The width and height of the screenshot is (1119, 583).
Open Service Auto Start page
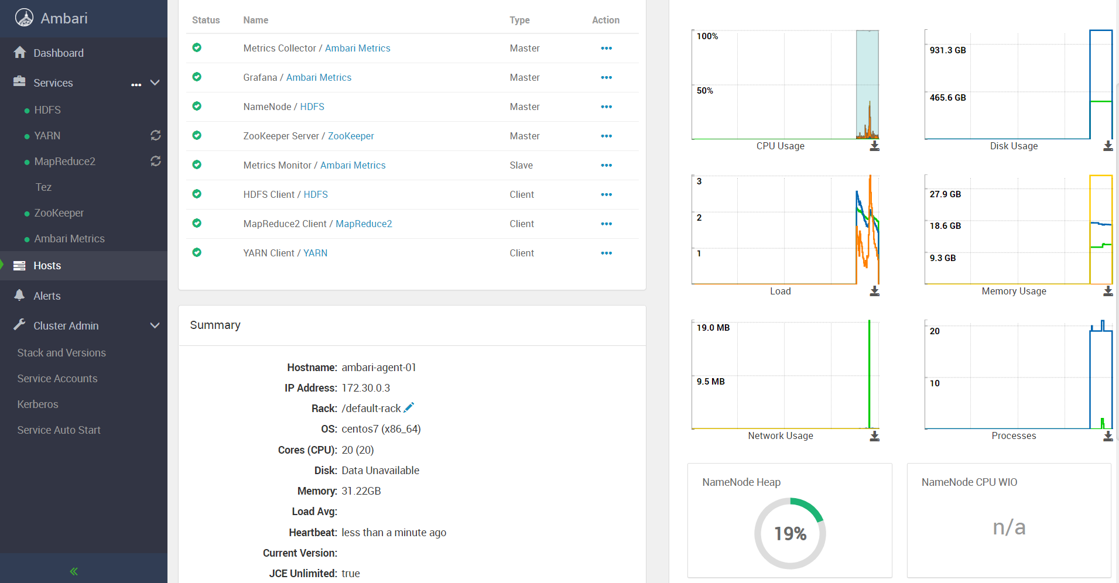(x=59, y=430)
